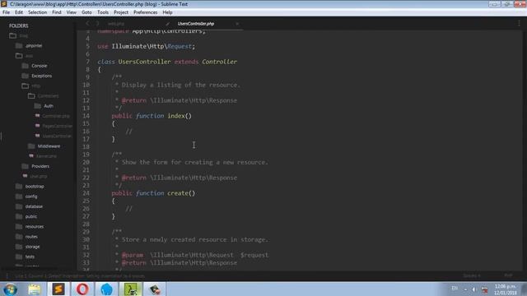Screen dimensions: 527x296
Task: Open Controller.php in the sidebar
Action: (x=56, y=116)
